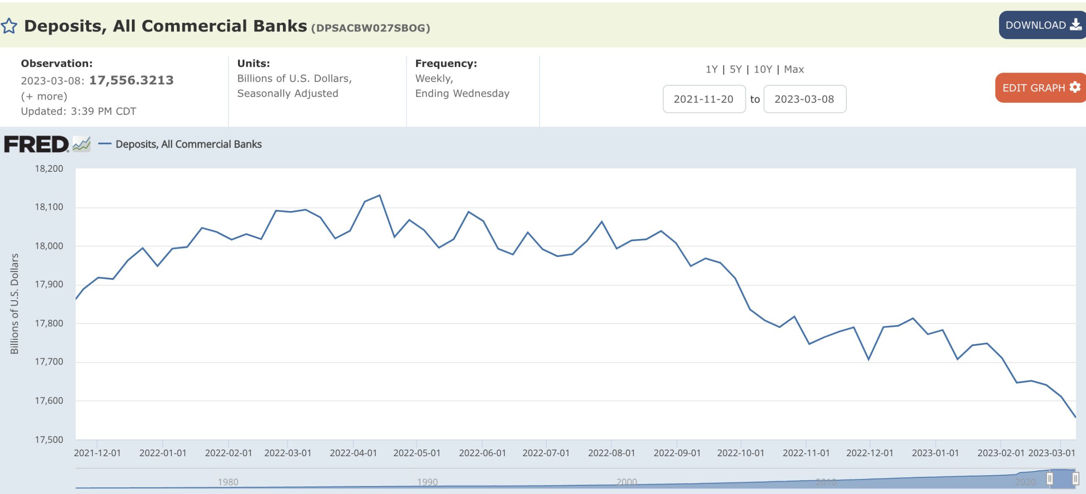Select the 1Y range
The height and width of the screenshot is (494, 1086).
pos(711,69)
